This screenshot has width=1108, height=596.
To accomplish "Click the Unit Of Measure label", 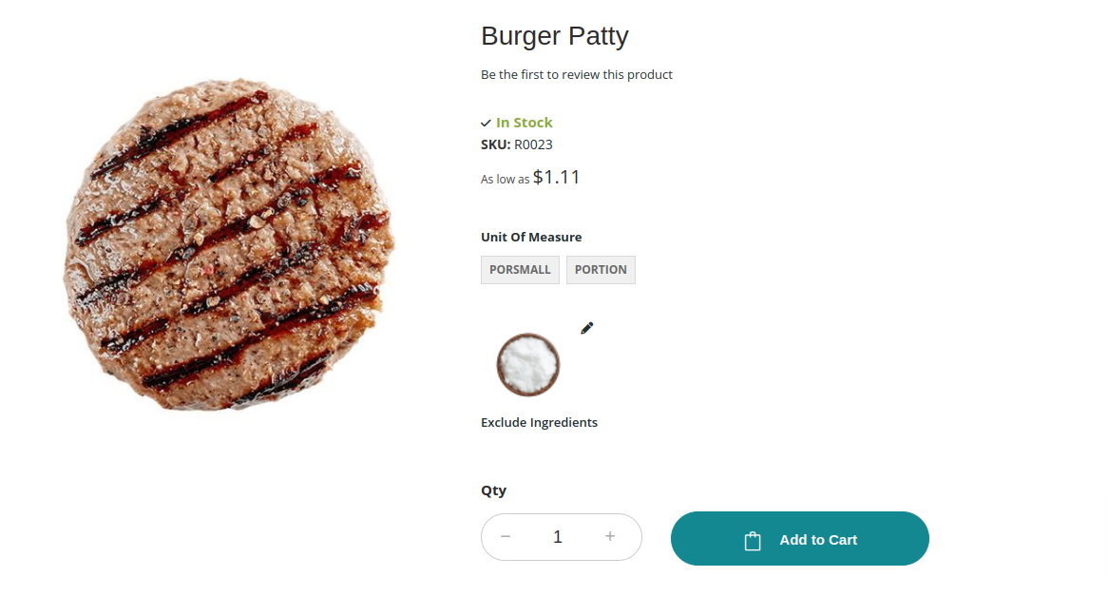I will pyautogui.click(x=531, y=238).
